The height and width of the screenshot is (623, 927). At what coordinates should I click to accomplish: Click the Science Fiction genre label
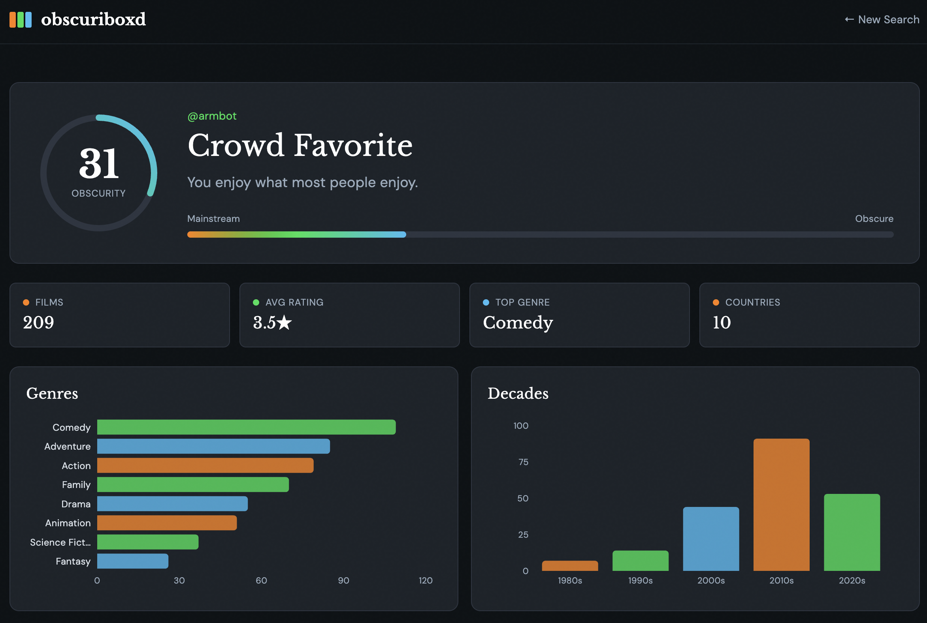pyautogui.click(x=60, y=542)
